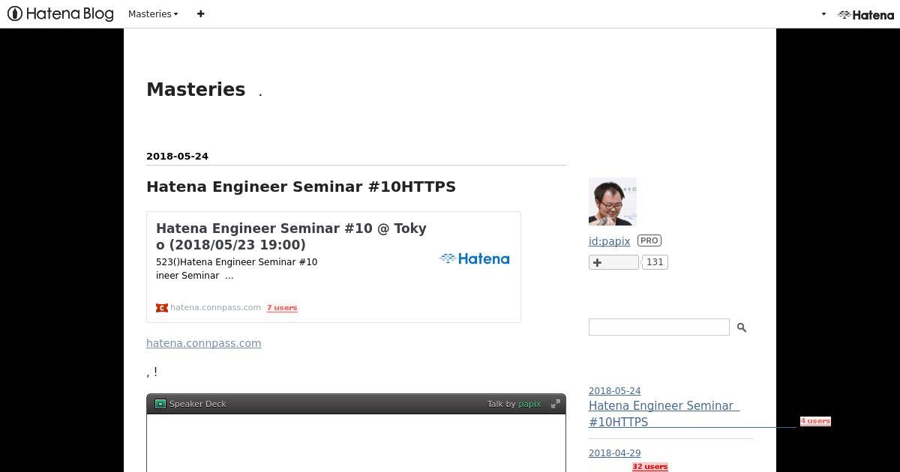Screen dimensions: 900x472
Task: Open the 2018-05-24 entry date link
Action: 177,157
